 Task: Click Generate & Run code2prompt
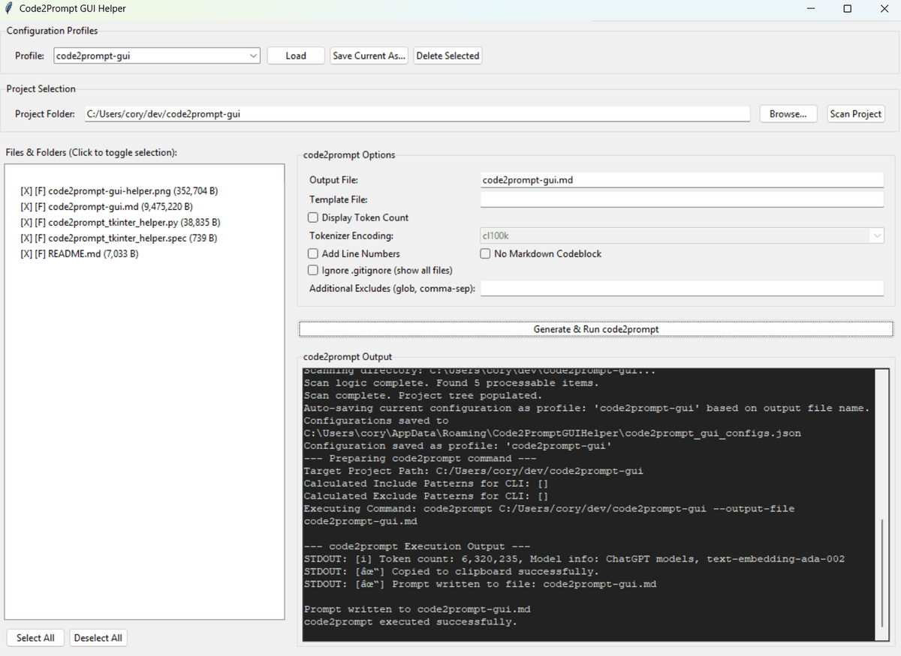point(596,328)
